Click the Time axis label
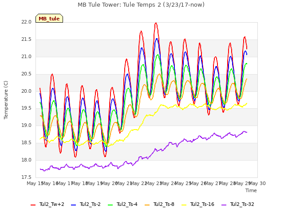The image size is (284, 213). 251,190
